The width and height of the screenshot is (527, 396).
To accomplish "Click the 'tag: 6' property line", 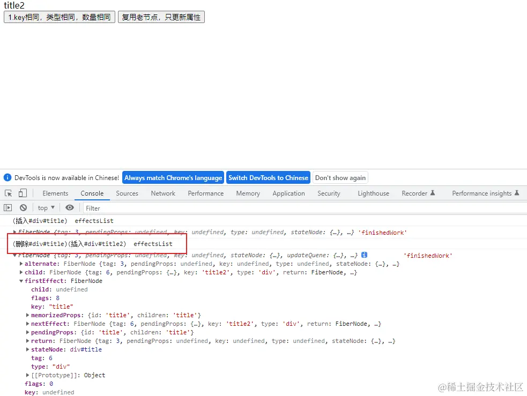I will click(42, 358).
